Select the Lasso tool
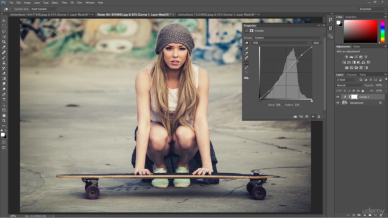 point(4,31)
